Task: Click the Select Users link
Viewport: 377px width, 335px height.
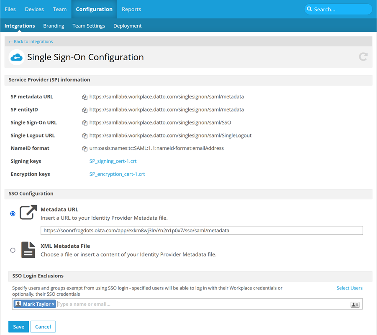Action: [349, 288]
